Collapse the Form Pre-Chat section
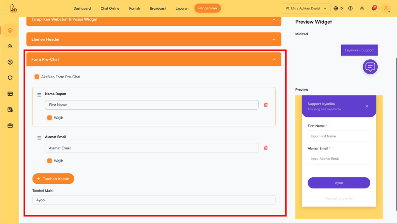 coord(274,59)
